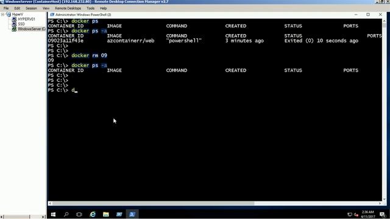Click PowerShell window title bar icon

[52, 15]
